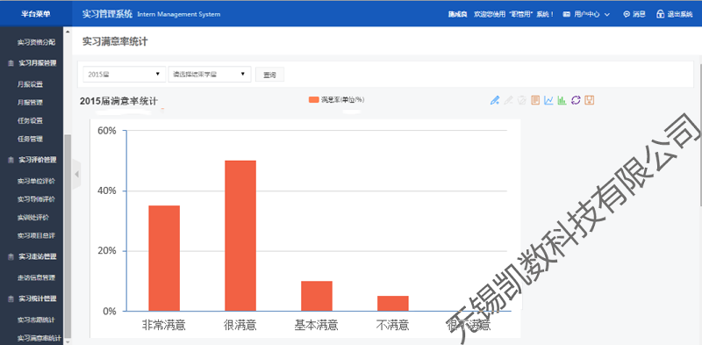
Task: Open the 请选择结束学届 dropdown
Action: [210, 75]
